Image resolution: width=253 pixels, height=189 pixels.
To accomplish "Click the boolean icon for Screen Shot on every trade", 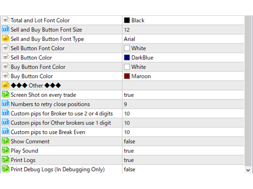I will [6, 95].
